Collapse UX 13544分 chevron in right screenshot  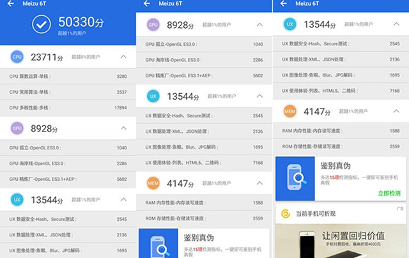pyautogui.click(x=396, y=24)
